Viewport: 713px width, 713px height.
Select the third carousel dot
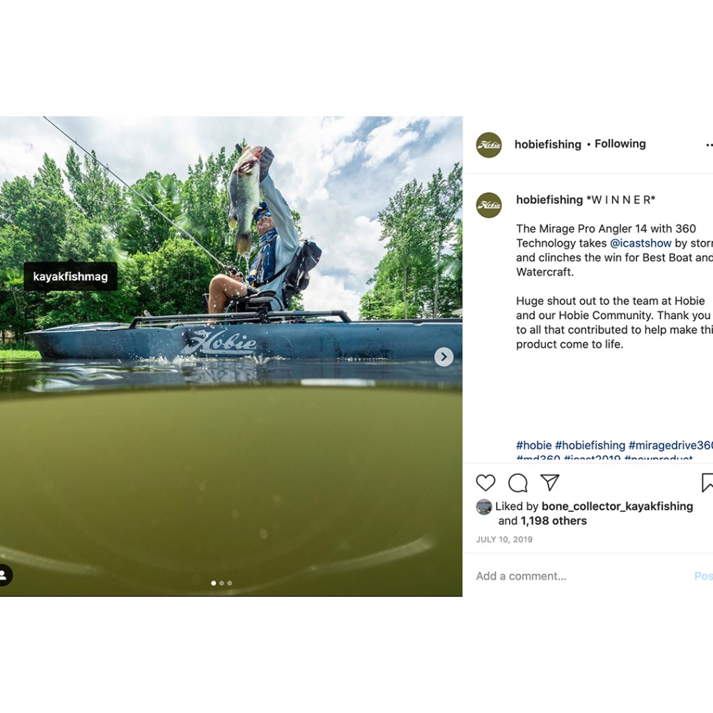tap(230, 583)
